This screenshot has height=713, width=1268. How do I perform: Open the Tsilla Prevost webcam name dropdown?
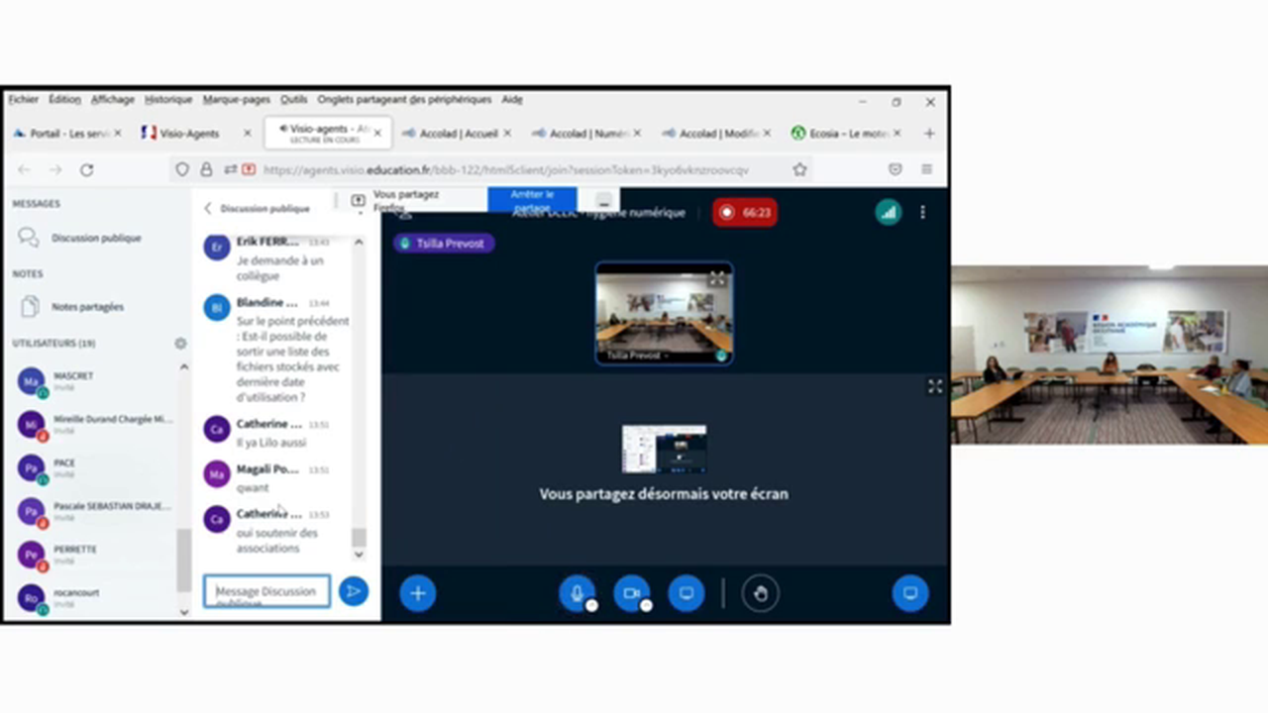(x=637, y=356)
